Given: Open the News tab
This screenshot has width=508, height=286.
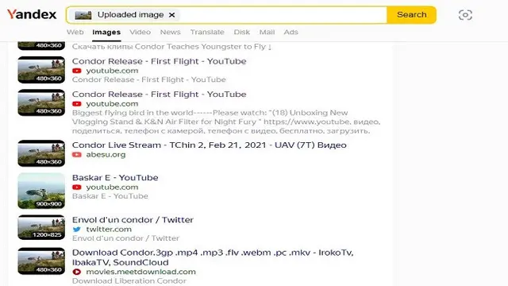Looking at the screenshot, I should [170, 32].
